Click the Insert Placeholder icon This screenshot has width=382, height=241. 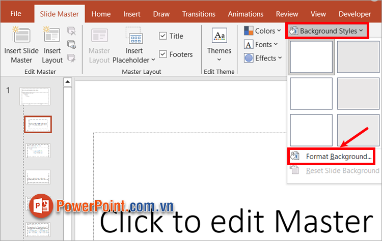[133, 36]
